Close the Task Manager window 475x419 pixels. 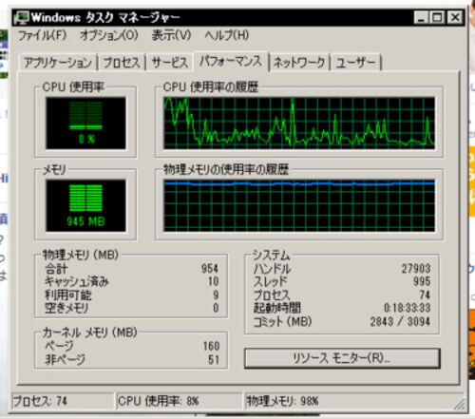coord(455,17)
